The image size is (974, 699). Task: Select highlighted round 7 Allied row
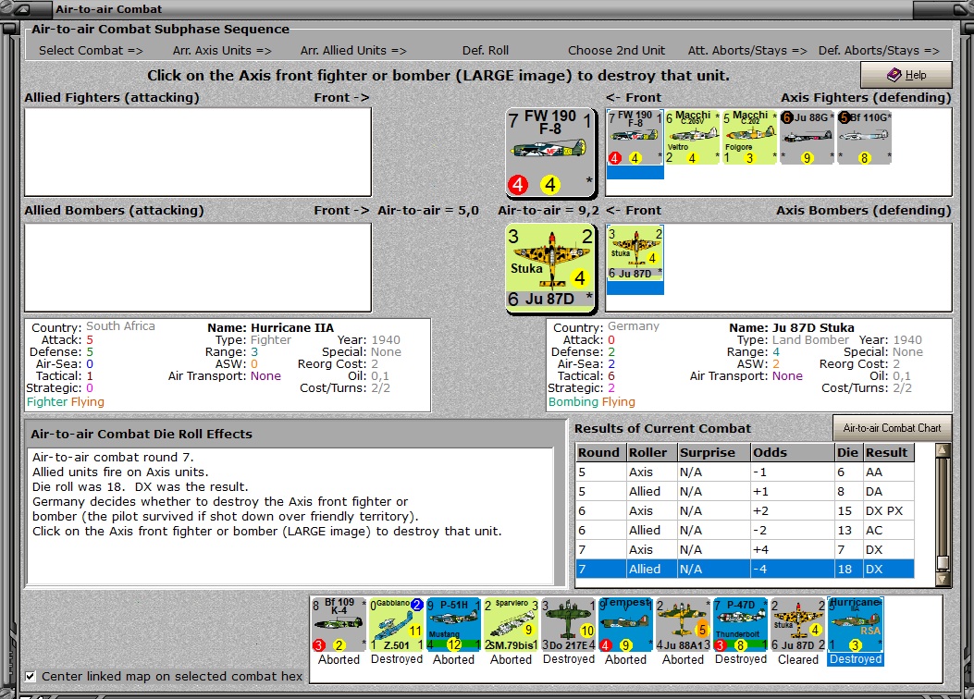746,569
